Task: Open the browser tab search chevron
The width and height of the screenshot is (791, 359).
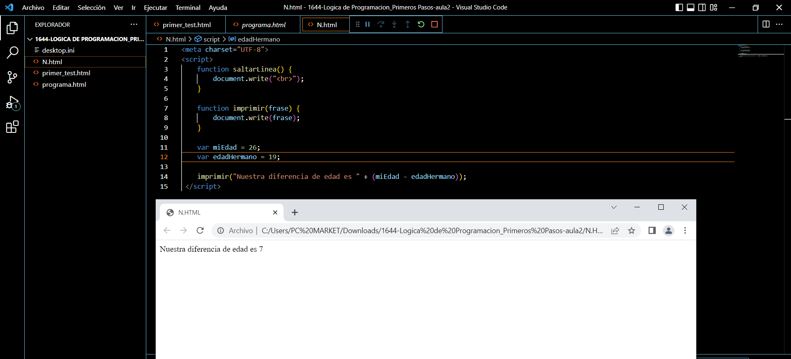Action: (614, 207)
